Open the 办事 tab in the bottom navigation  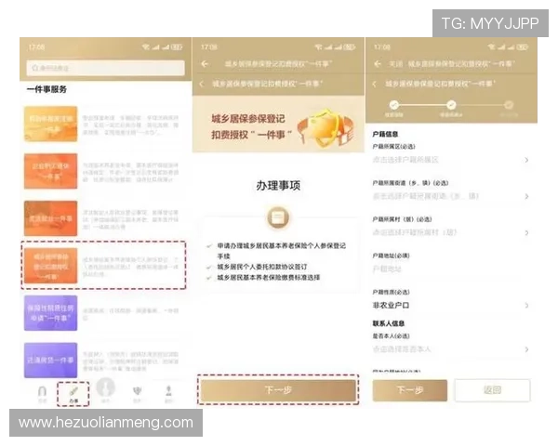pyautogui.click(x=73, y=394)
